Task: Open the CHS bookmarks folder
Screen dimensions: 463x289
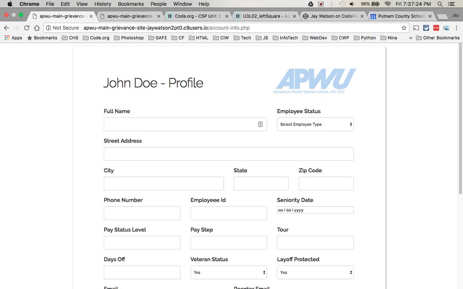Action: [70, 38]
